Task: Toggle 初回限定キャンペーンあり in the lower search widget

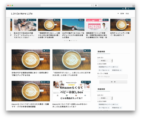Action: pos(108,104)
